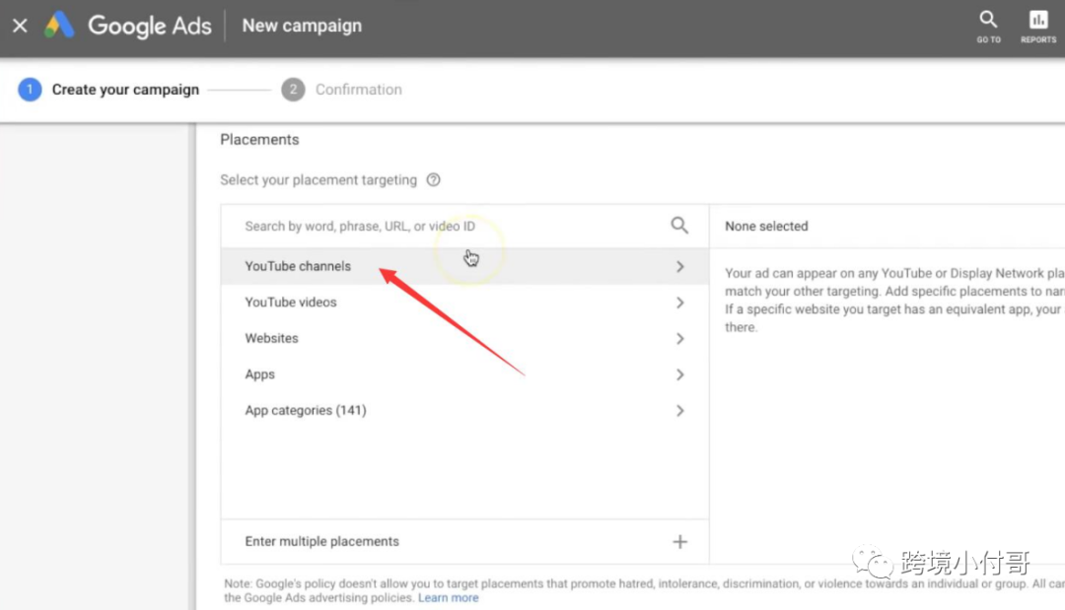Expand Websites chevron
This screenshot has width=1065, height=610.
click(679, 339)
